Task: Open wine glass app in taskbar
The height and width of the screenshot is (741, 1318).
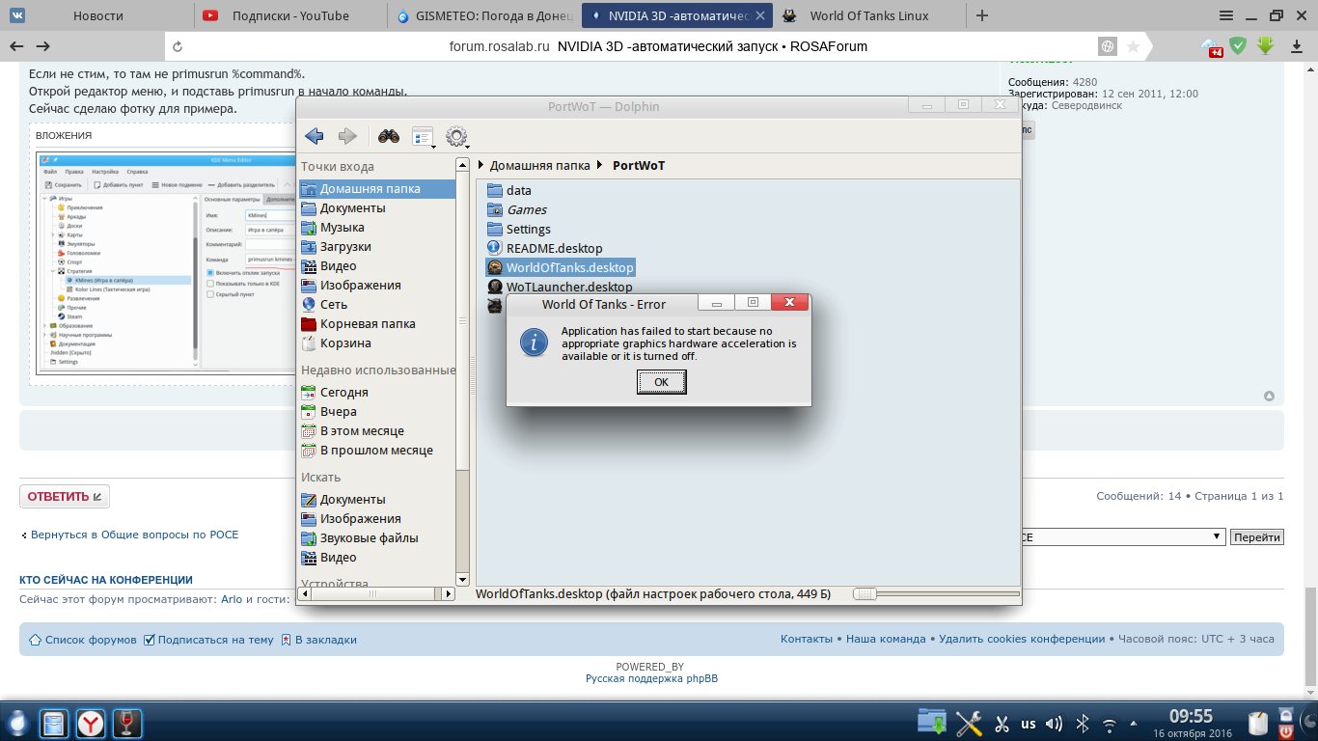Action: pyautogui.click(x=127, y=723)
